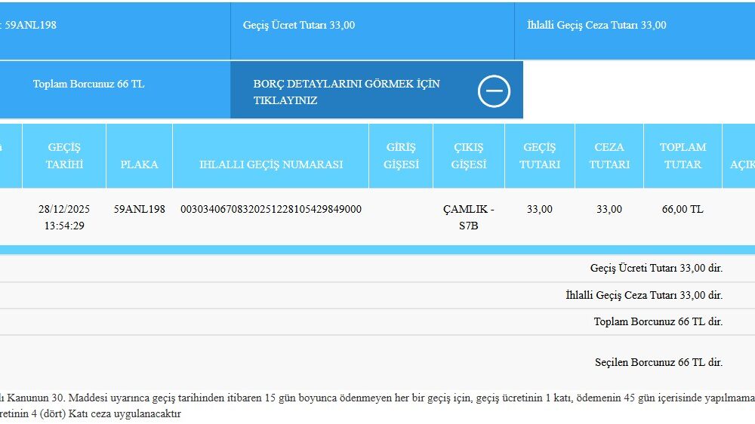Click the exit booth 'ÇAMLIK - S7B' cell

point(468,217)
